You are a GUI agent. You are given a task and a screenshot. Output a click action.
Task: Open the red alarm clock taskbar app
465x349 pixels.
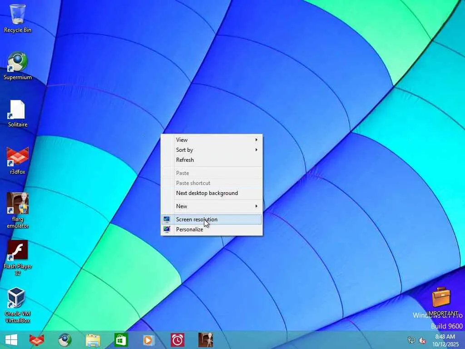pos(178,340)
